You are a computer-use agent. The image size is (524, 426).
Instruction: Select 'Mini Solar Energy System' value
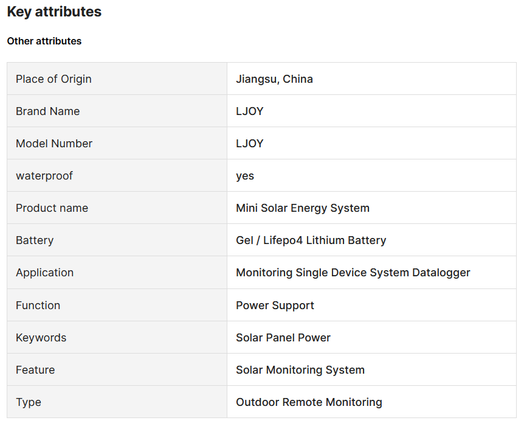(303, 208)
